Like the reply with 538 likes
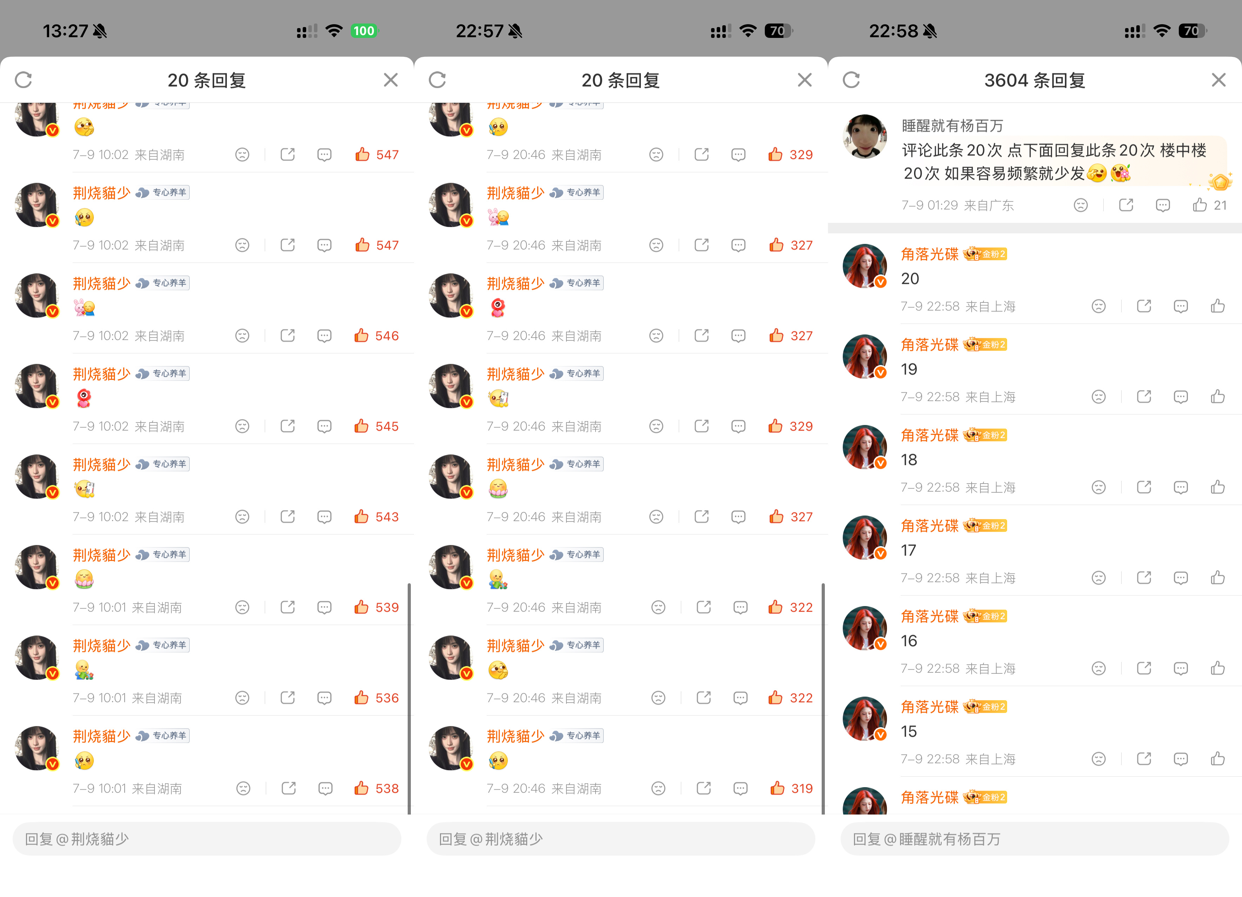 pyautogui.click(x=361, y=788)
